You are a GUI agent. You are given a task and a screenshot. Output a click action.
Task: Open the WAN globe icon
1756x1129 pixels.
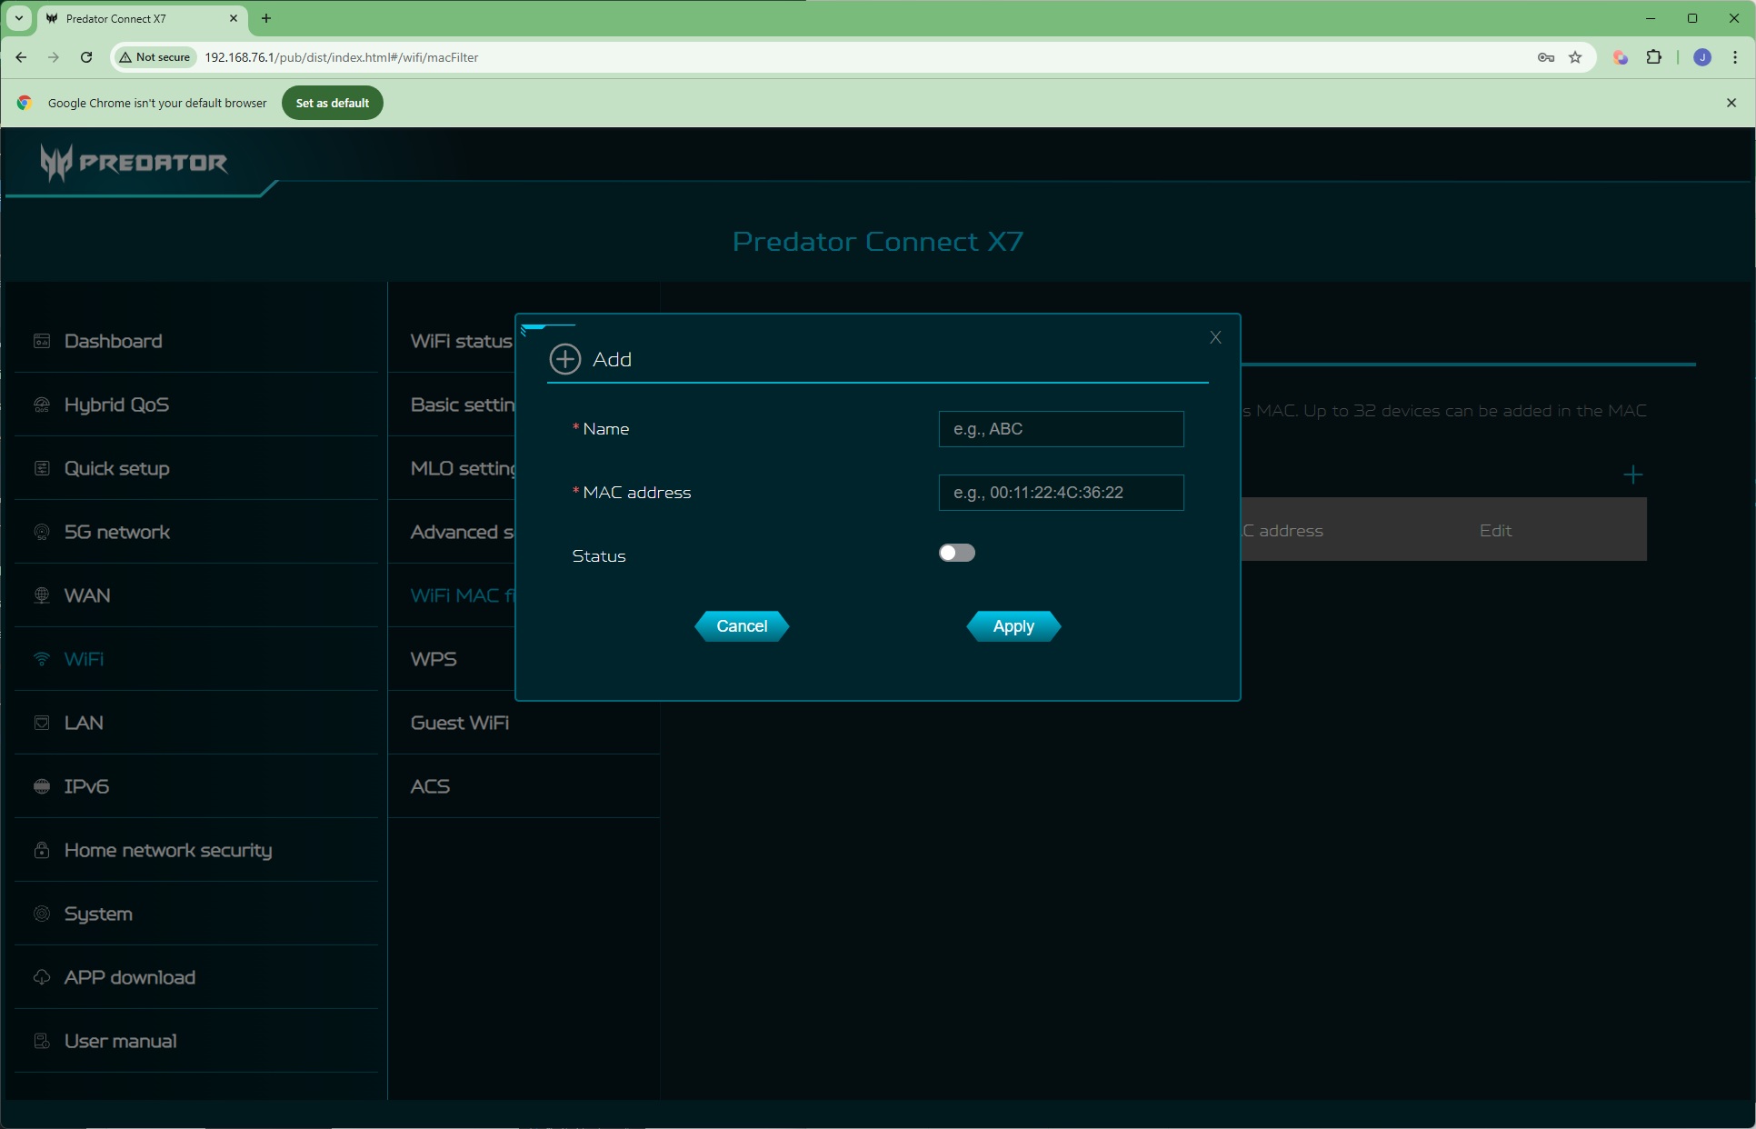tap(42, 595)
